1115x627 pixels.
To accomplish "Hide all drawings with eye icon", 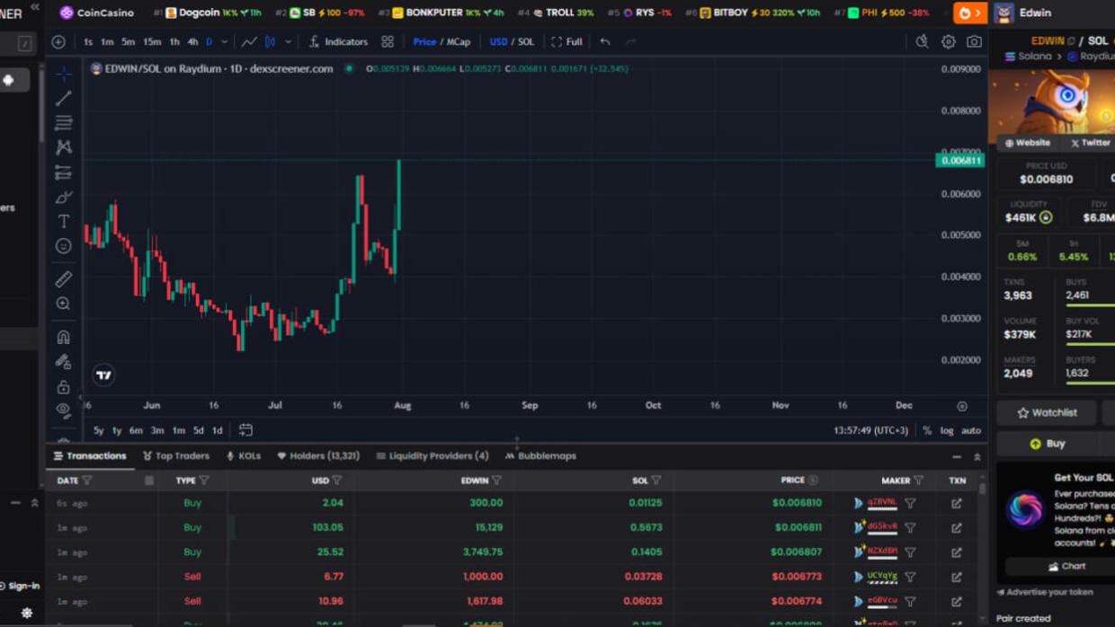I will coord(63,410).
